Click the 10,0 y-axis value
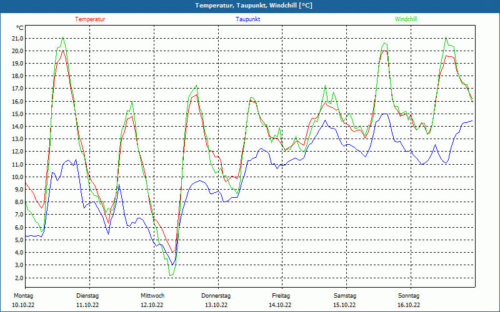This screenshot has width=500, height=312. [x=17, y=177]
